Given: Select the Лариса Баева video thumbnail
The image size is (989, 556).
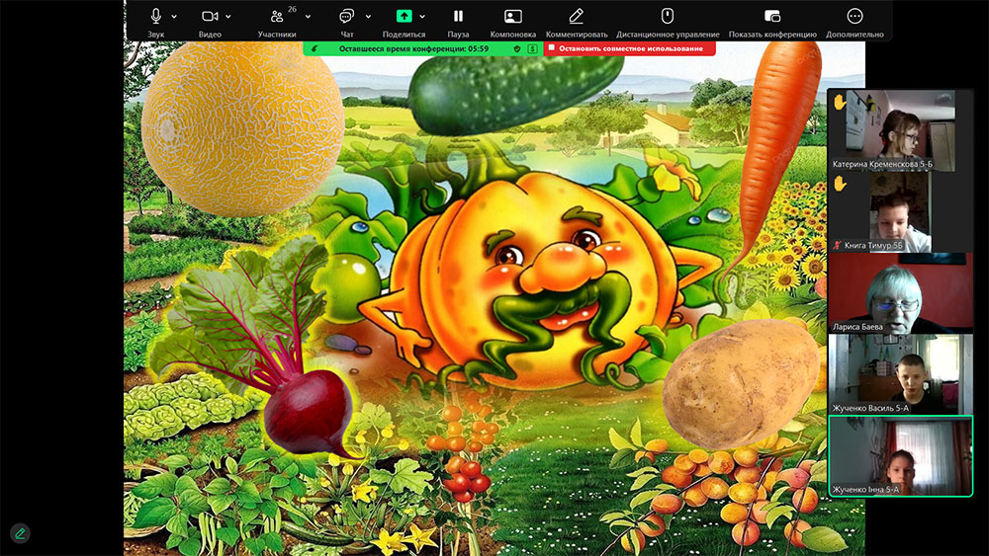Looking at the screenshot, I should [900, 292].
